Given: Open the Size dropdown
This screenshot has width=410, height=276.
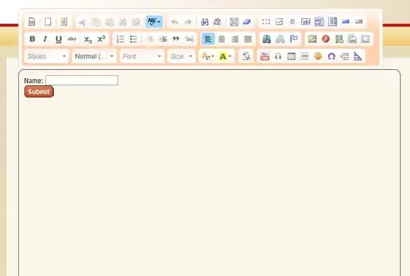Looking at the screenshot, I should pyautogui.click(x=181, y=56).
